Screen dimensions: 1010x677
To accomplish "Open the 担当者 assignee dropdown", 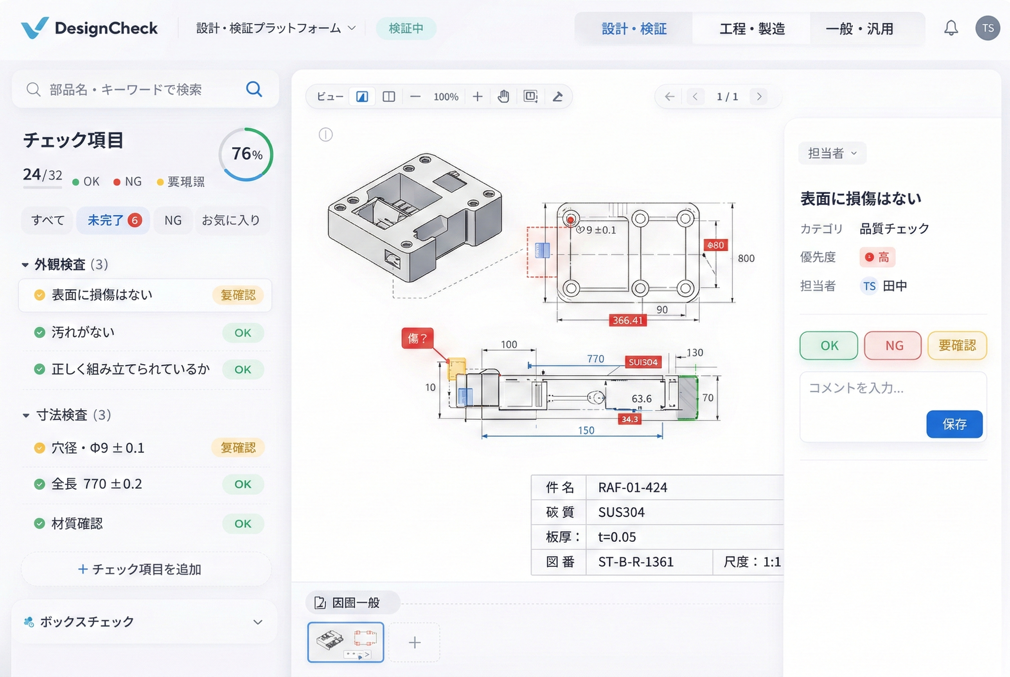I will point(832,153).
